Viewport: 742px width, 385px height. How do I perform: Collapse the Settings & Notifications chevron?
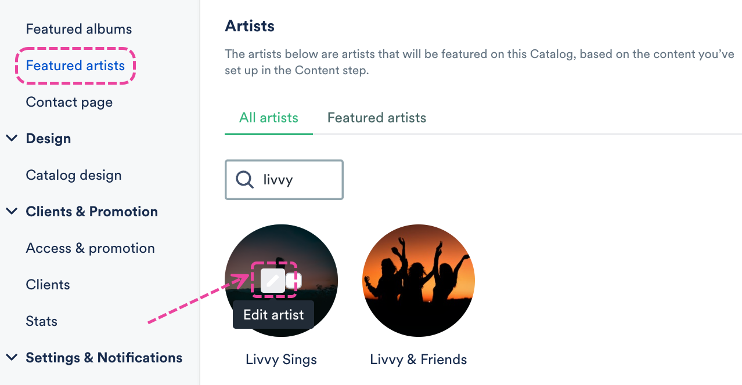(x=12, y=358)
